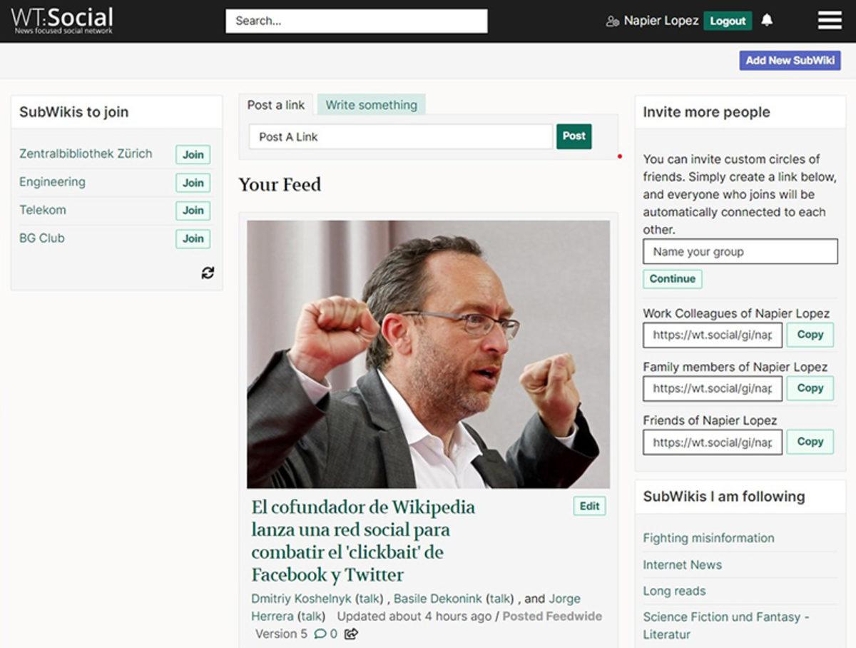This screenshot has height=648, width=856.
Task: Click the Add New SubWiki button
Action: (x=790, y=61)
